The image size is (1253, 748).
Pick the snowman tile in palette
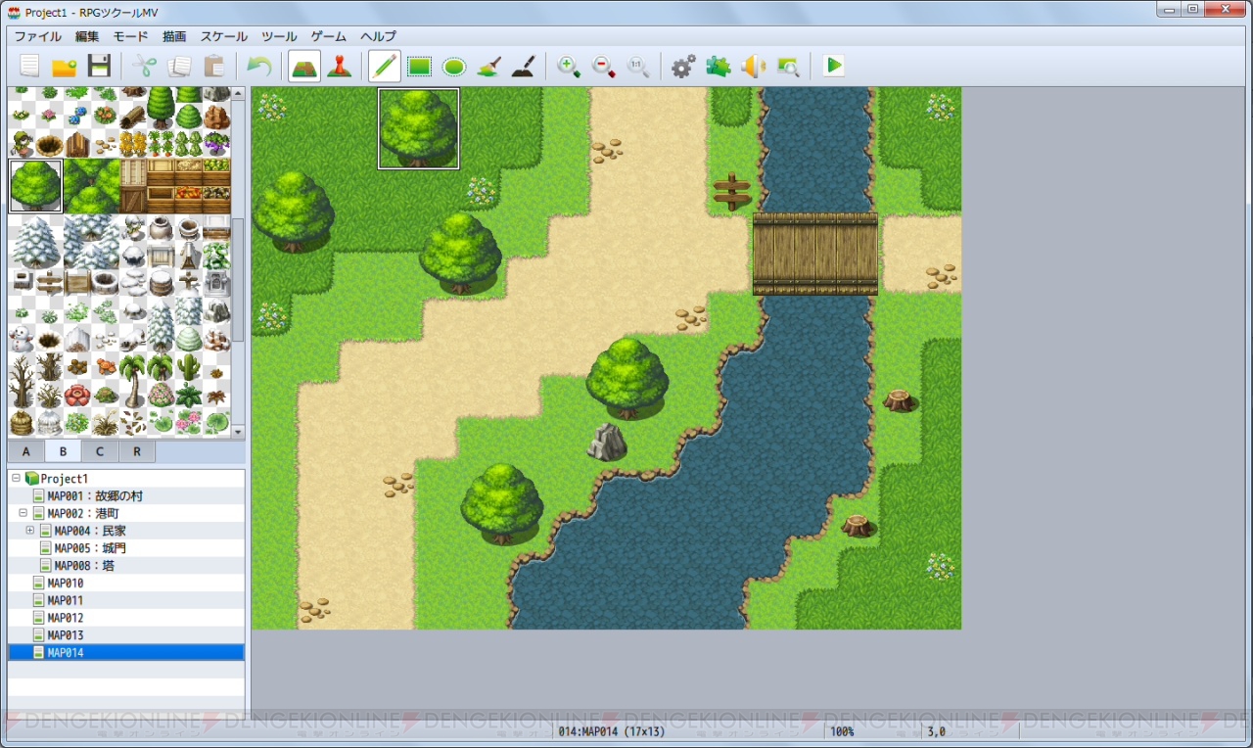(21, 340)
